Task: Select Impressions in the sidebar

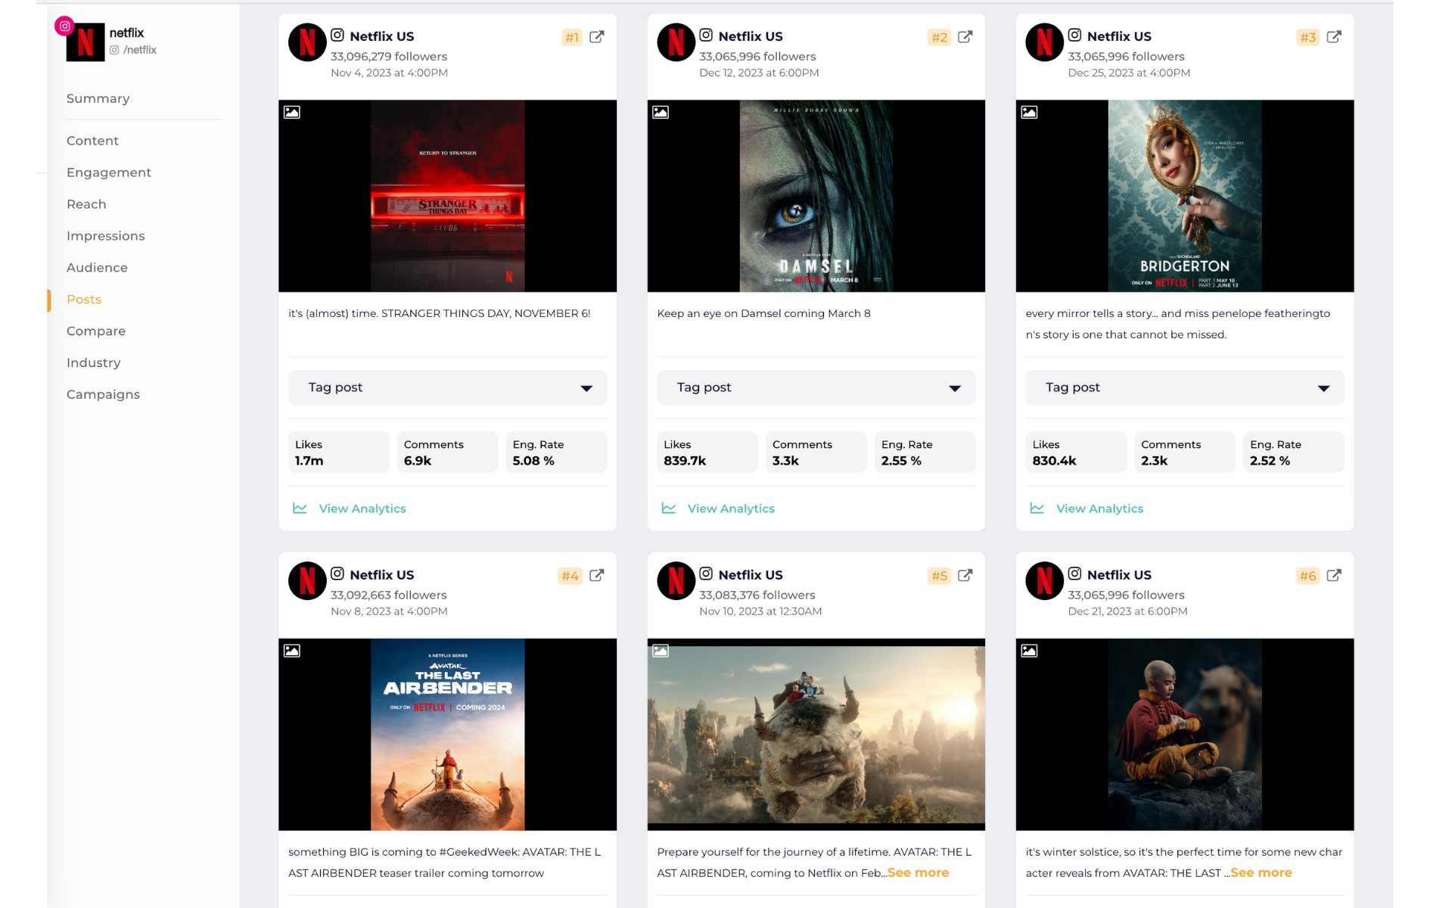Action: (105, 236)
